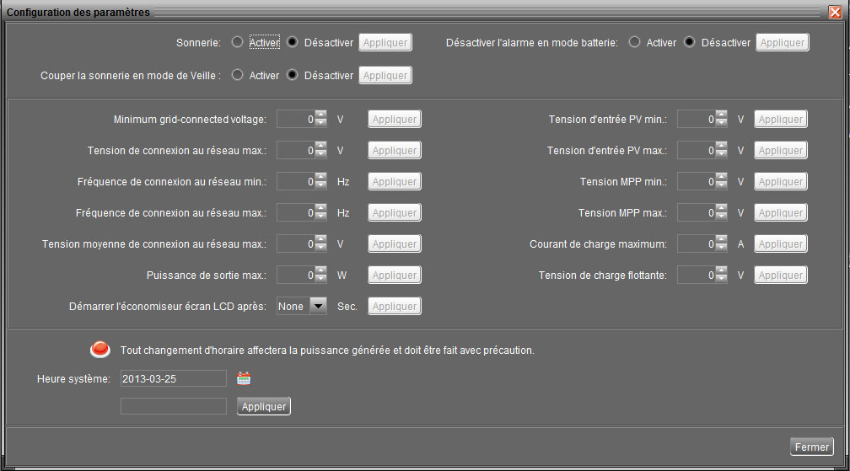The width and height of the screenshot is (850, 471).
Task: Apply Tension d'entrée PV max
Action: click(x=781, y=151)
